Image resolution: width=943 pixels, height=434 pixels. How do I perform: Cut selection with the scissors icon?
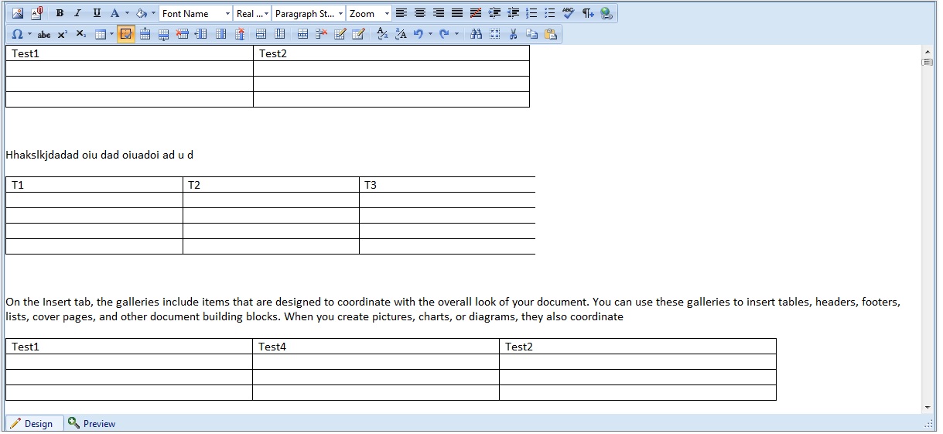(513, 34)
